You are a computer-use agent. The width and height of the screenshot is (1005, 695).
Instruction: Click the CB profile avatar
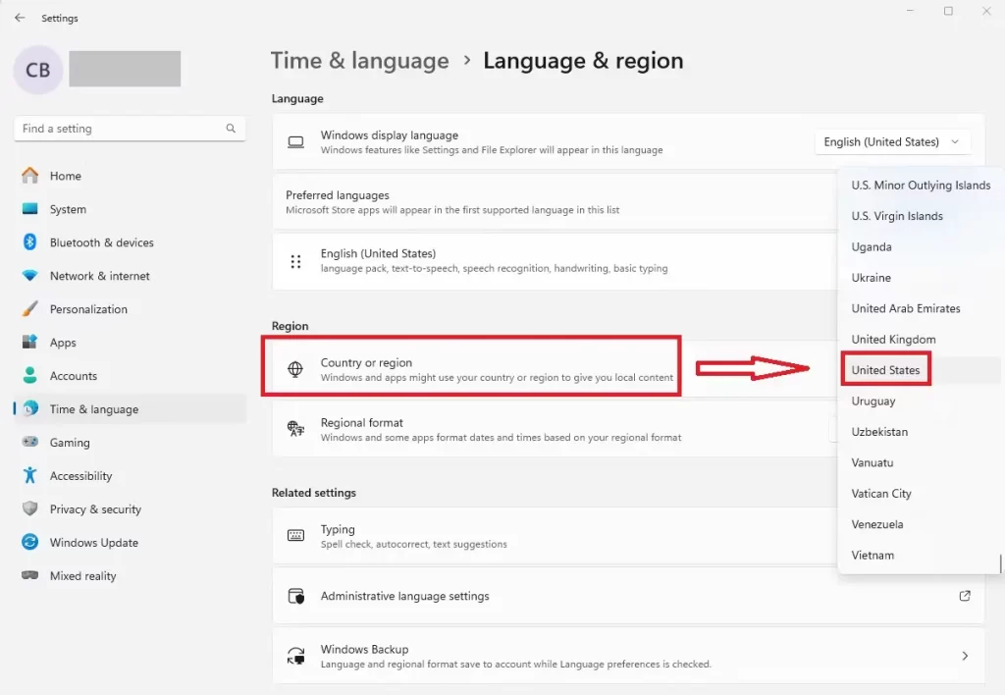pos(38,70)
